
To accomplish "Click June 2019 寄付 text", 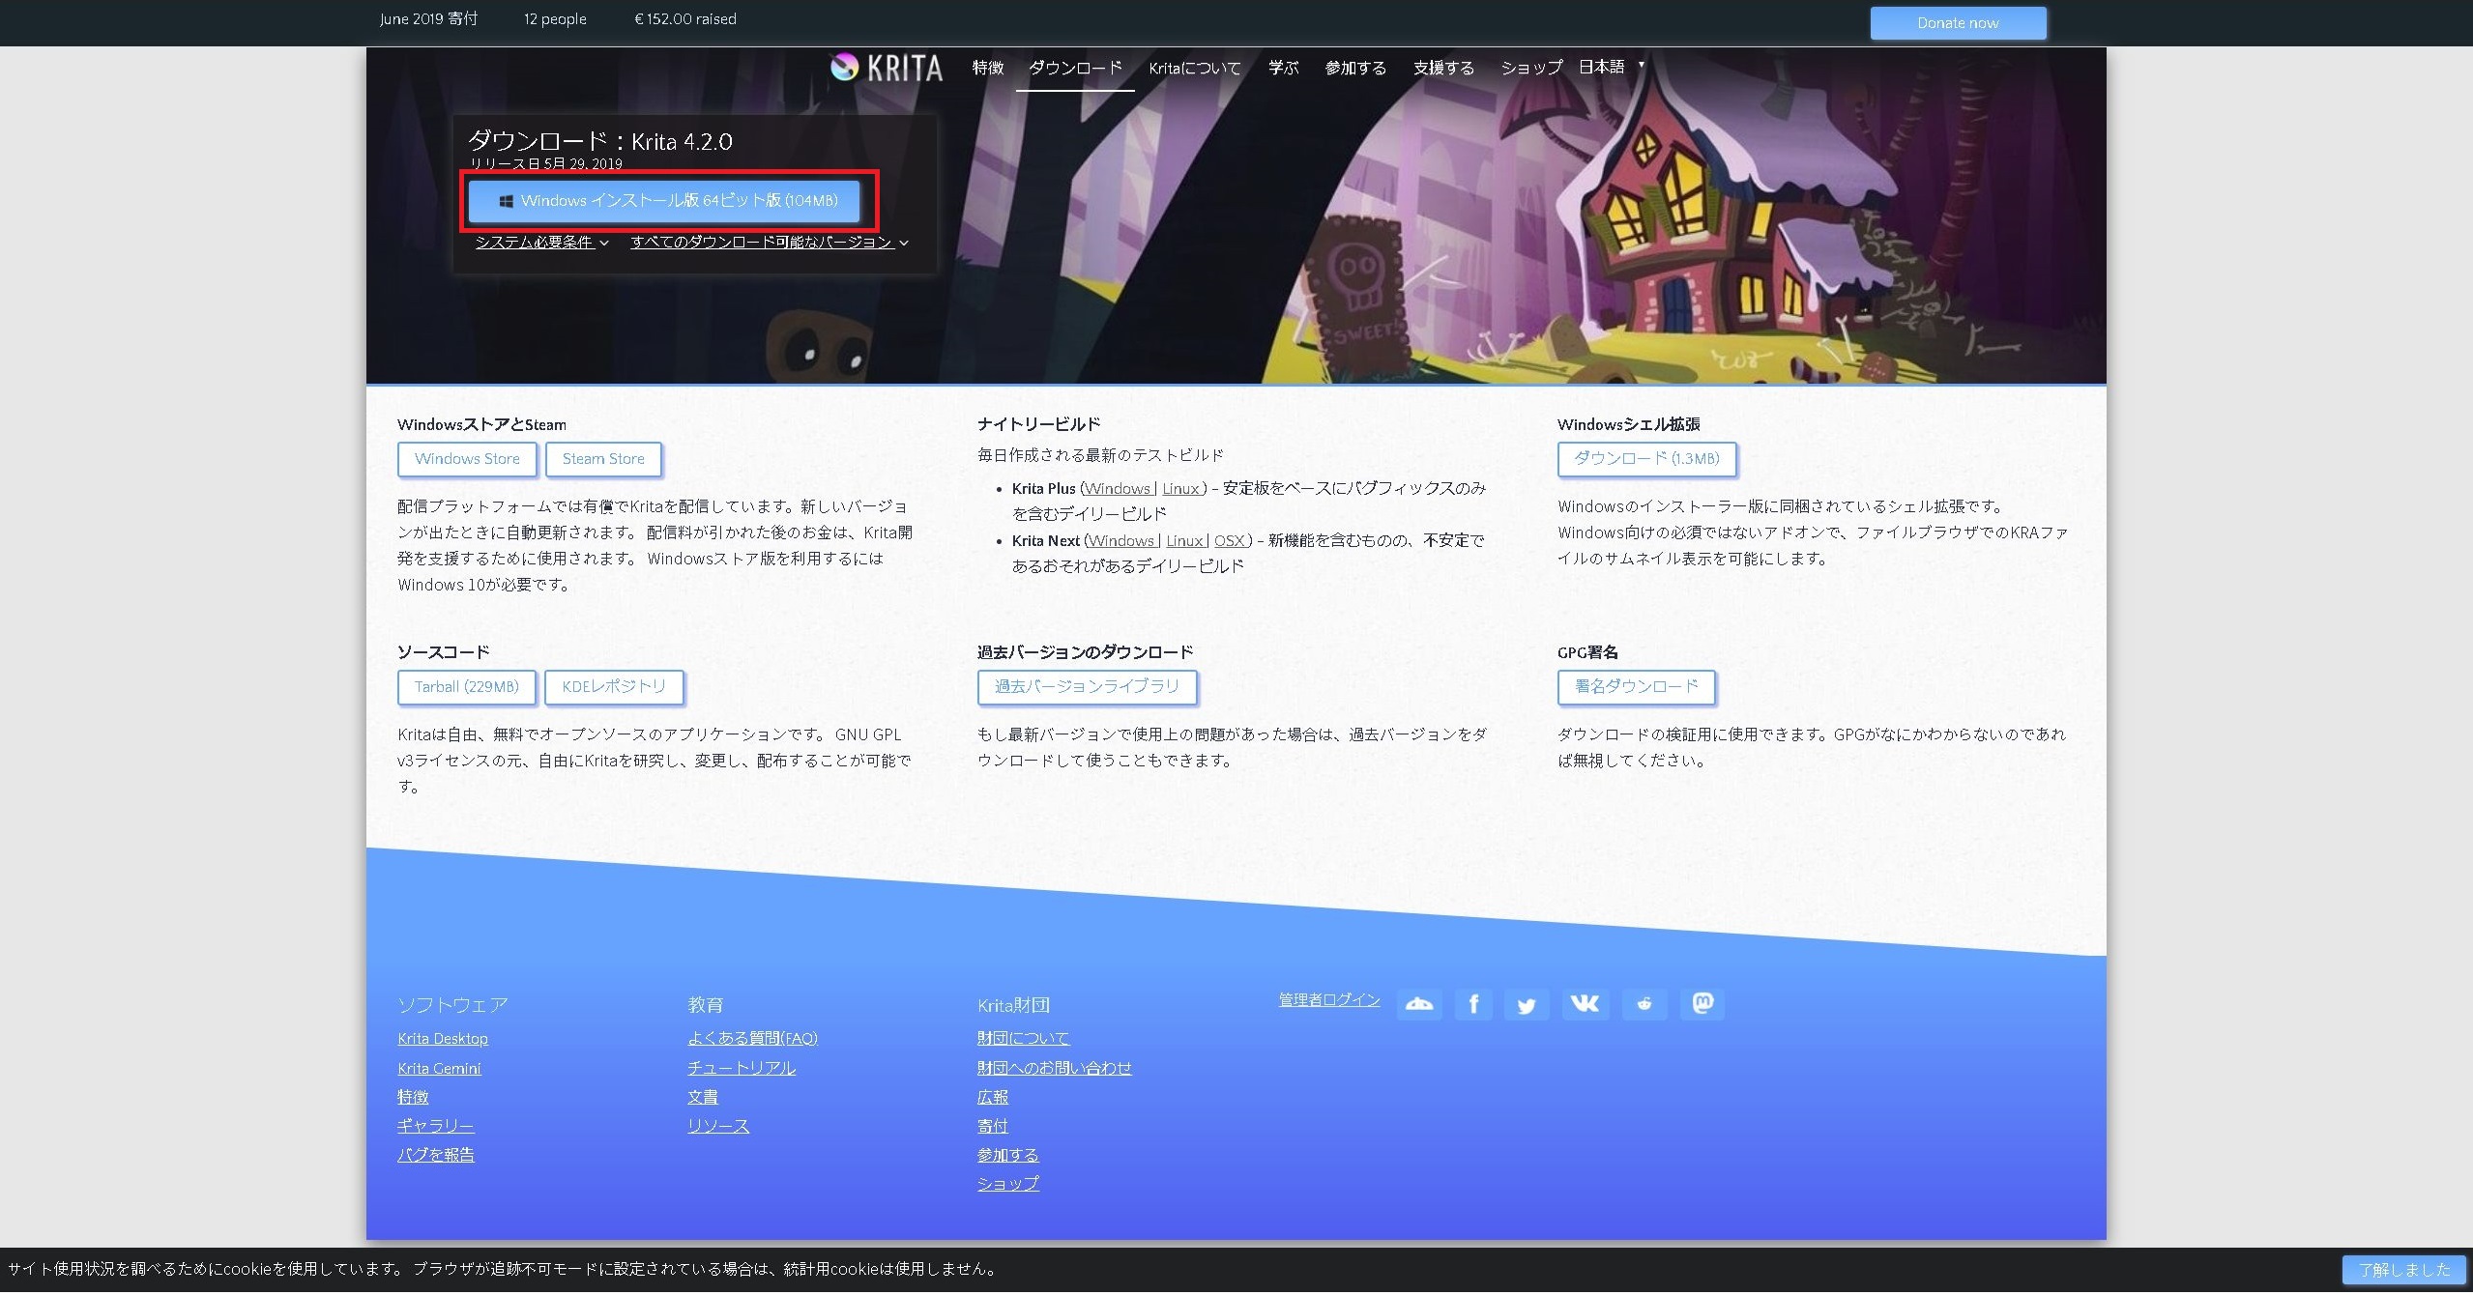I will [428, 19].
